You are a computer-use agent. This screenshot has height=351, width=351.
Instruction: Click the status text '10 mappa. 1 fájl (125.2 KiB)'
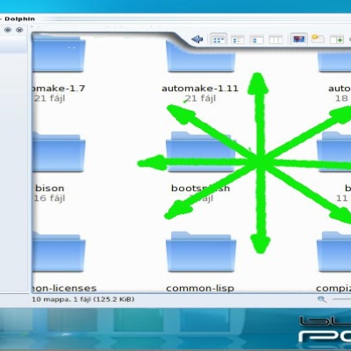[x=83, y=299]
